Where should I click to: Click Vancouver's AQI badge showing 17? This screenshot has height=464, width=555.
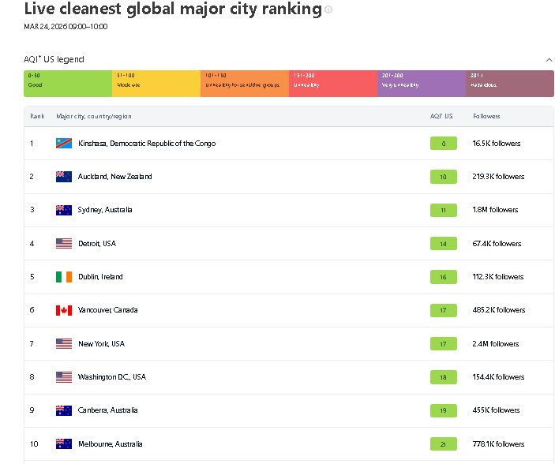click(x=443, y=311)
